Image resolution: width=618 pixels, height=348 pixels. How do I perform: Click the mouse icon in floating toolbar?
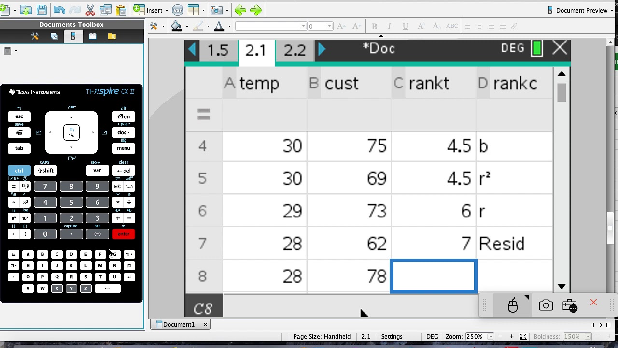pos(513,305)
